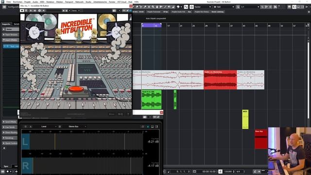Viewport: 311px width, 175px height.
Task: Select the first insert effect slot
Action: click(x=11, y=46)
